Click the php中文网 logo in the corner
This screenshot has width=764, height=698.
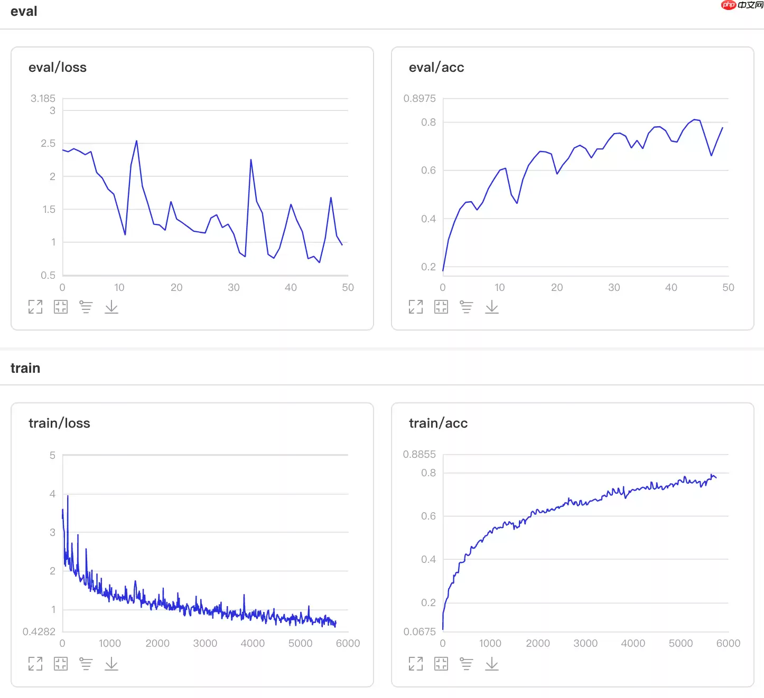tap(742, 5)
